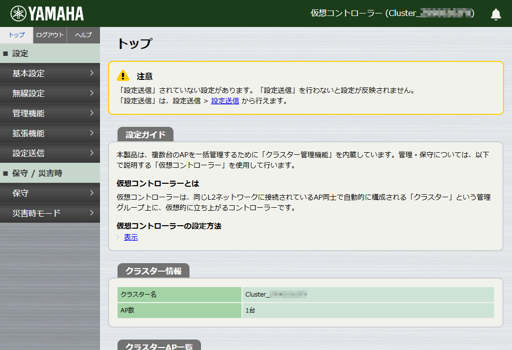The image size is (512, 350).
Task: Click the トップ page heading
Action: 134,43
